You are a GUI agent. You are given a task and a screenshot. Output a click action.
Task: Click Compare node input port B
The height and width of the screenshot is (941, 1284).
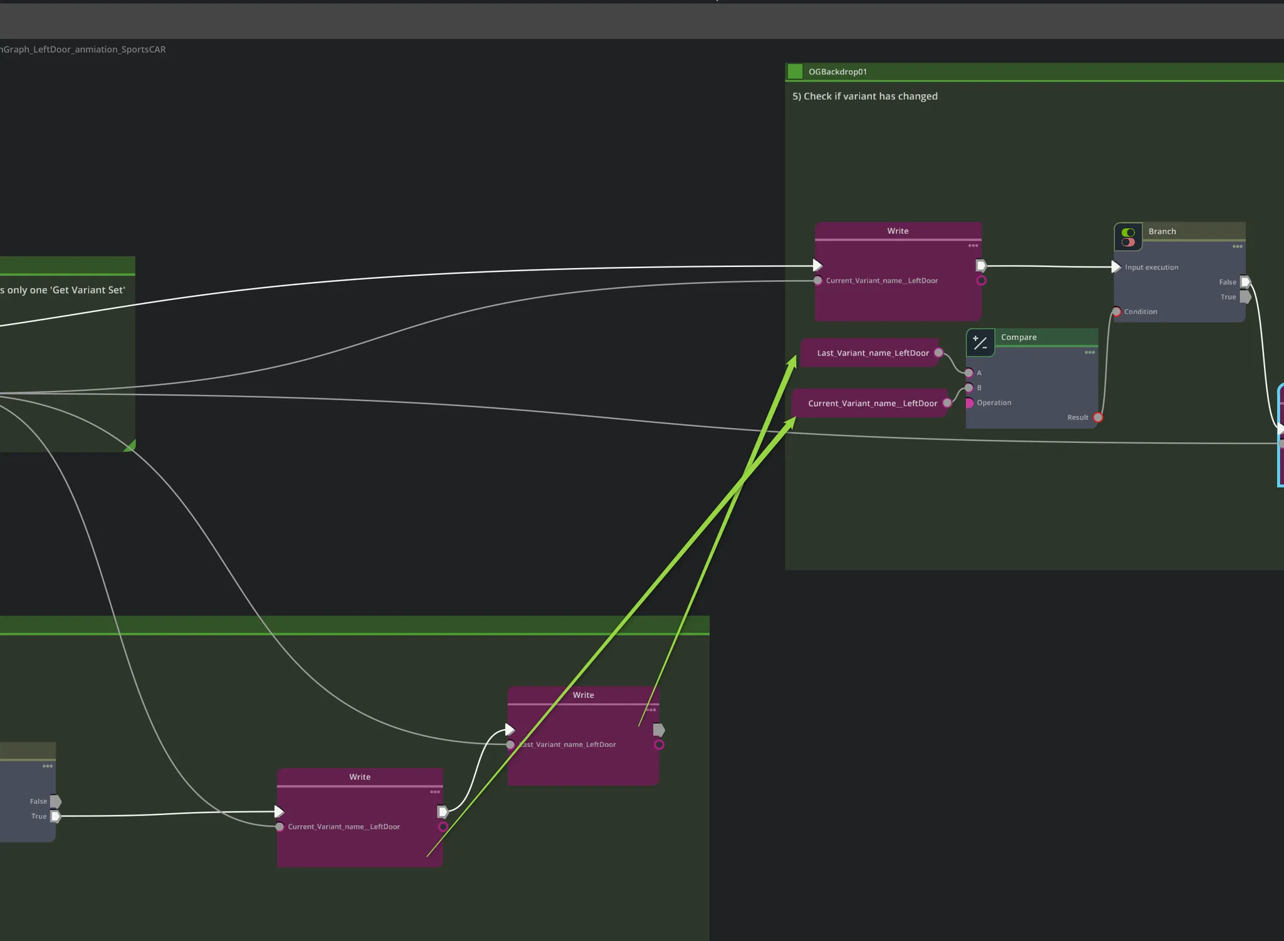969,388
